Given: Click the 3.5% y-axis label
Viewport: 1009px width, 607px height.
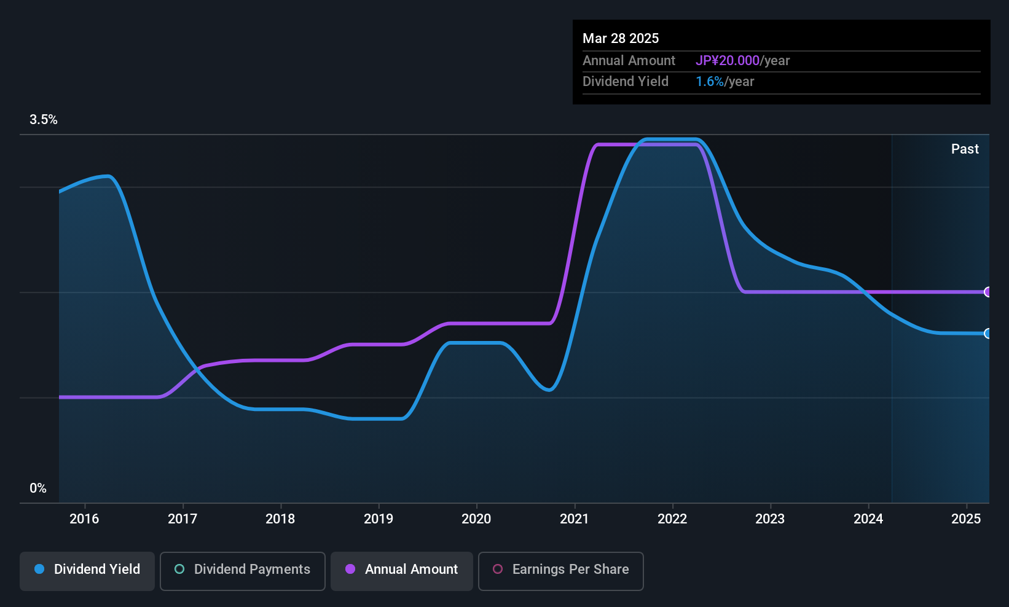Looking at the screenshot, I should pos(44,120).
